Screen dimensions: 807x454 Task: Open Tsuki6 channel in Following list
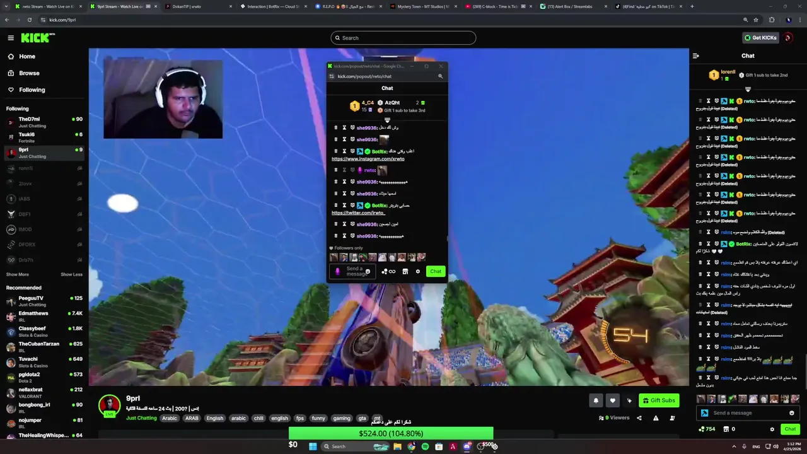coord(44,137)
